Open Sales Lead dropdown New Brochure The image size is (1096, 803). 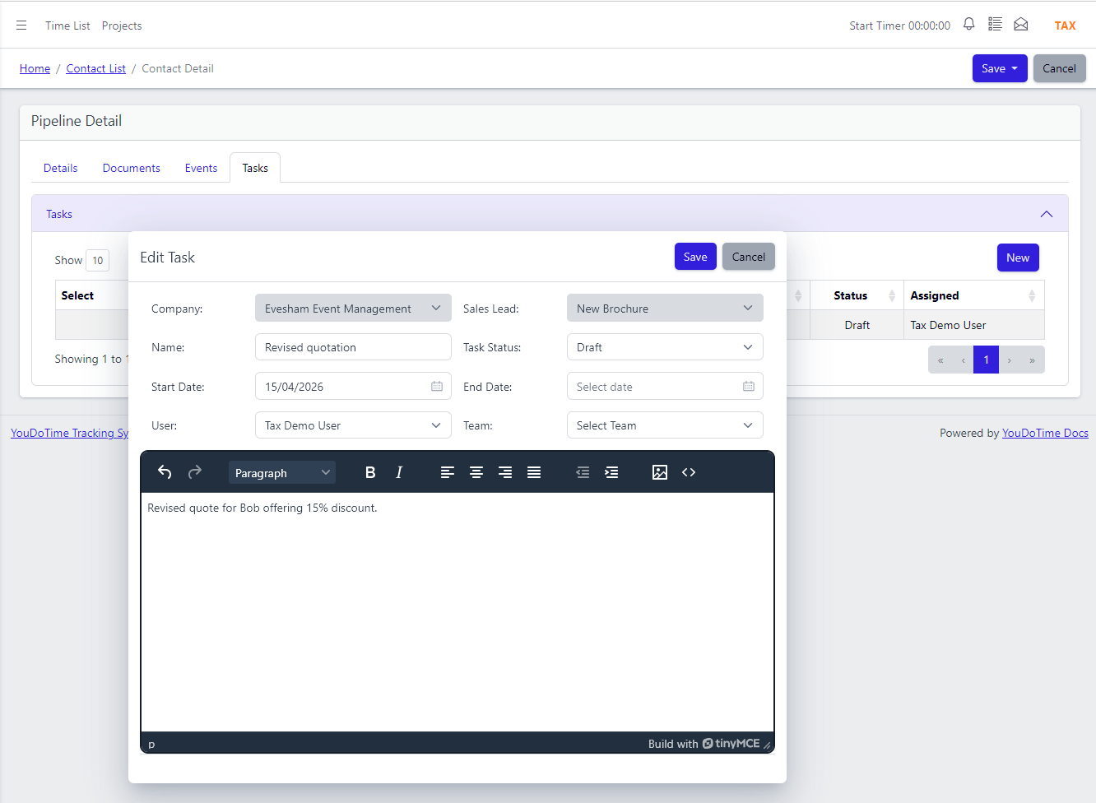(x=665, y=308)
